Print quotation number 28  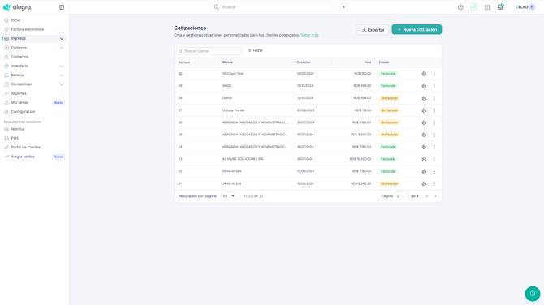tap(424, 98)
